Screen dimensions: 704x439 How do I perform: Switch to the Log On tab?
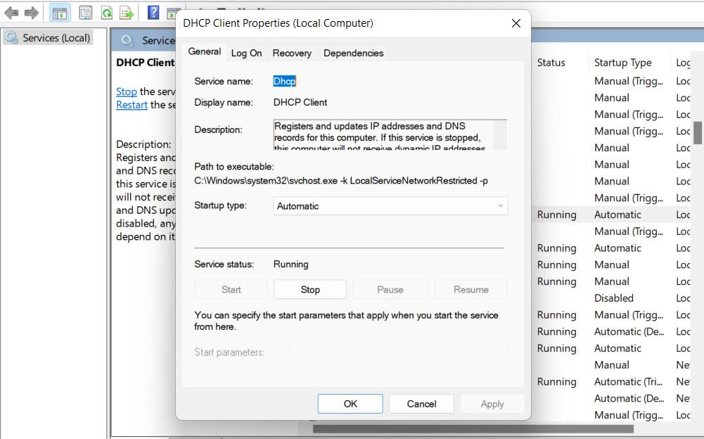click(x=247, y=53)
